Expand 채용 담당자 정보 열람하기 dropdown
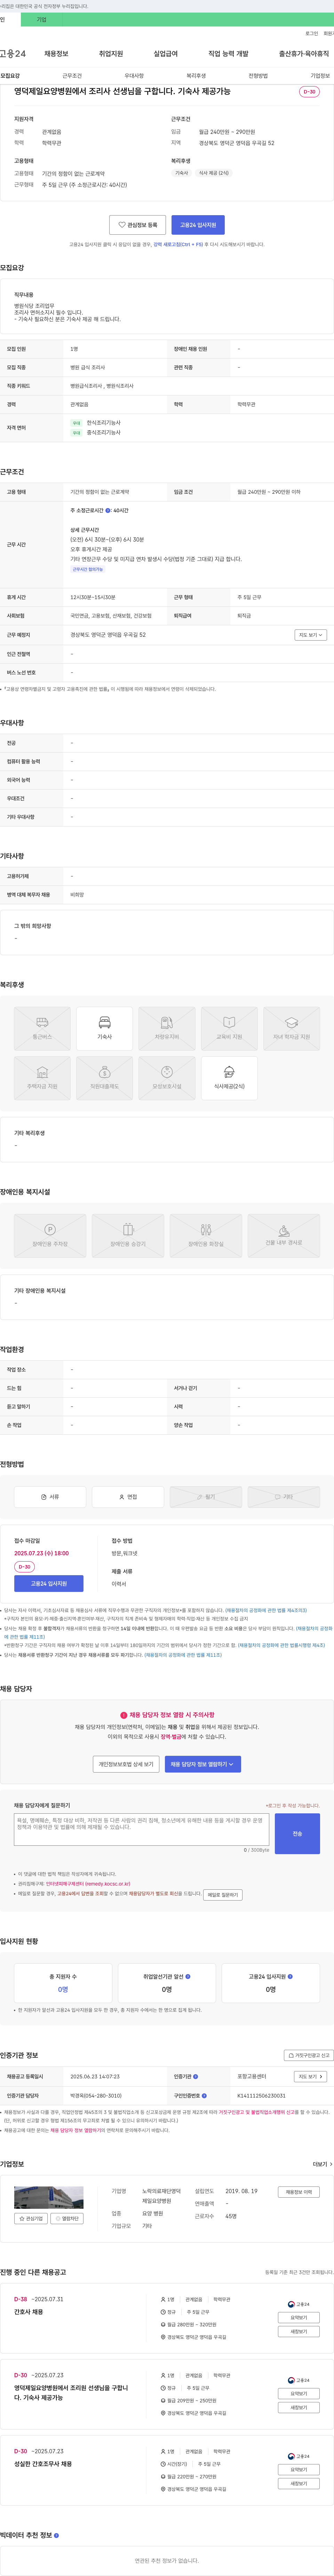This screenshot has width=334, height=2576. 202,1764
